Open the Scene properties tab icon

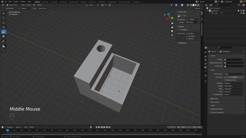coord(205,67)
